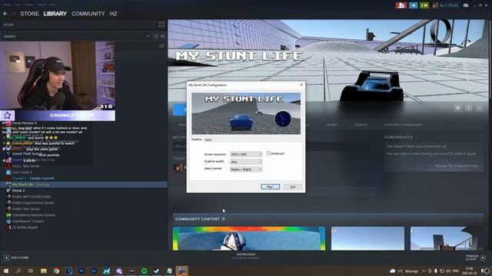This screenshot has height=276, width=492.
Task: Open the STORE section
Action: [29, 14]
